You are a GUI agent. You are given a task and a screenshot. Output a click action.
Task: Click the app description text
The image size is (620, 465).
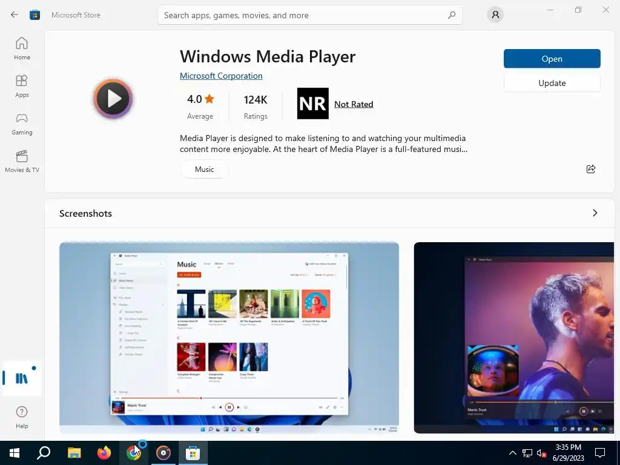point(323,143)
